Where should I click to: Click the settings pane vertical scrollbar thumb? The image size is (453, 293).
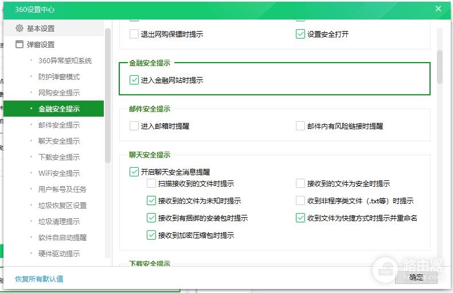tap(440, 67)
